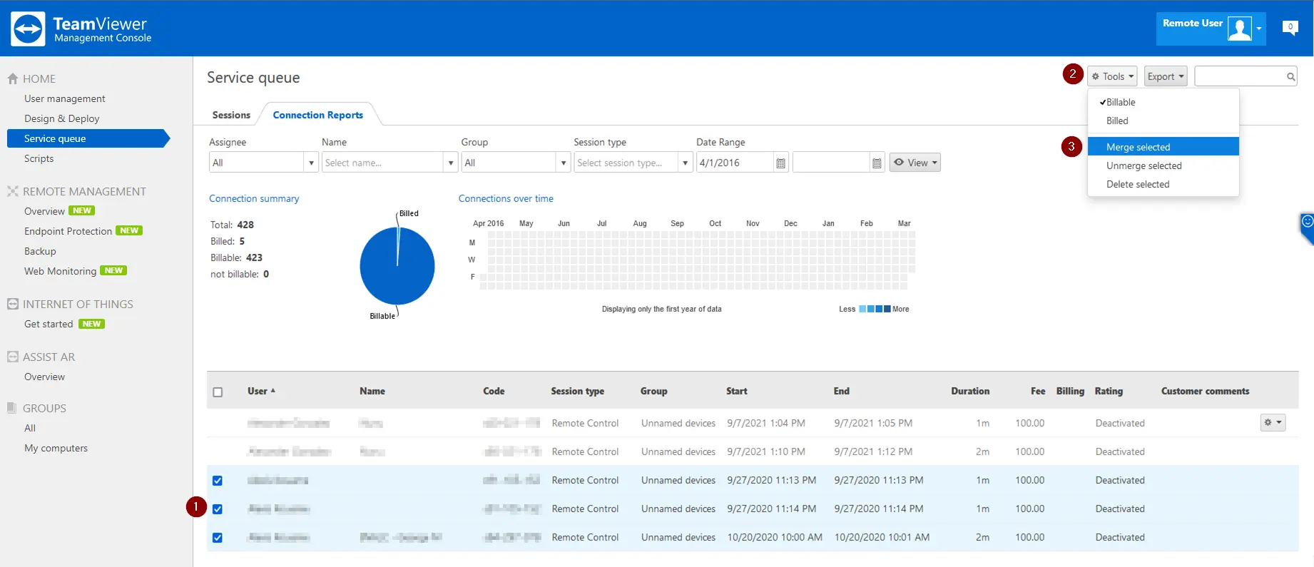
Task: Open Web Monitoring in sidebar
Action: 60,271
